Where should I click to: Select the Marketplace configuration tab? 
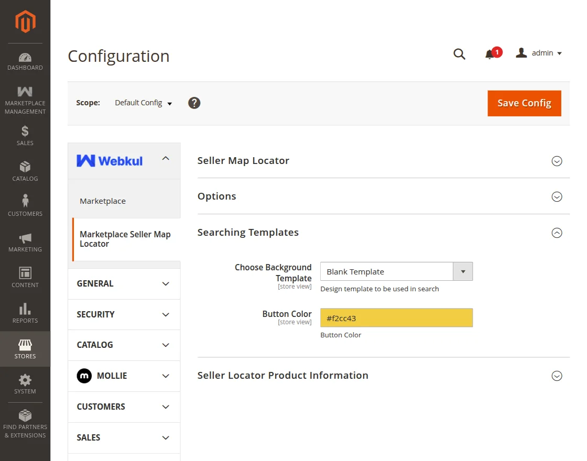103,201
